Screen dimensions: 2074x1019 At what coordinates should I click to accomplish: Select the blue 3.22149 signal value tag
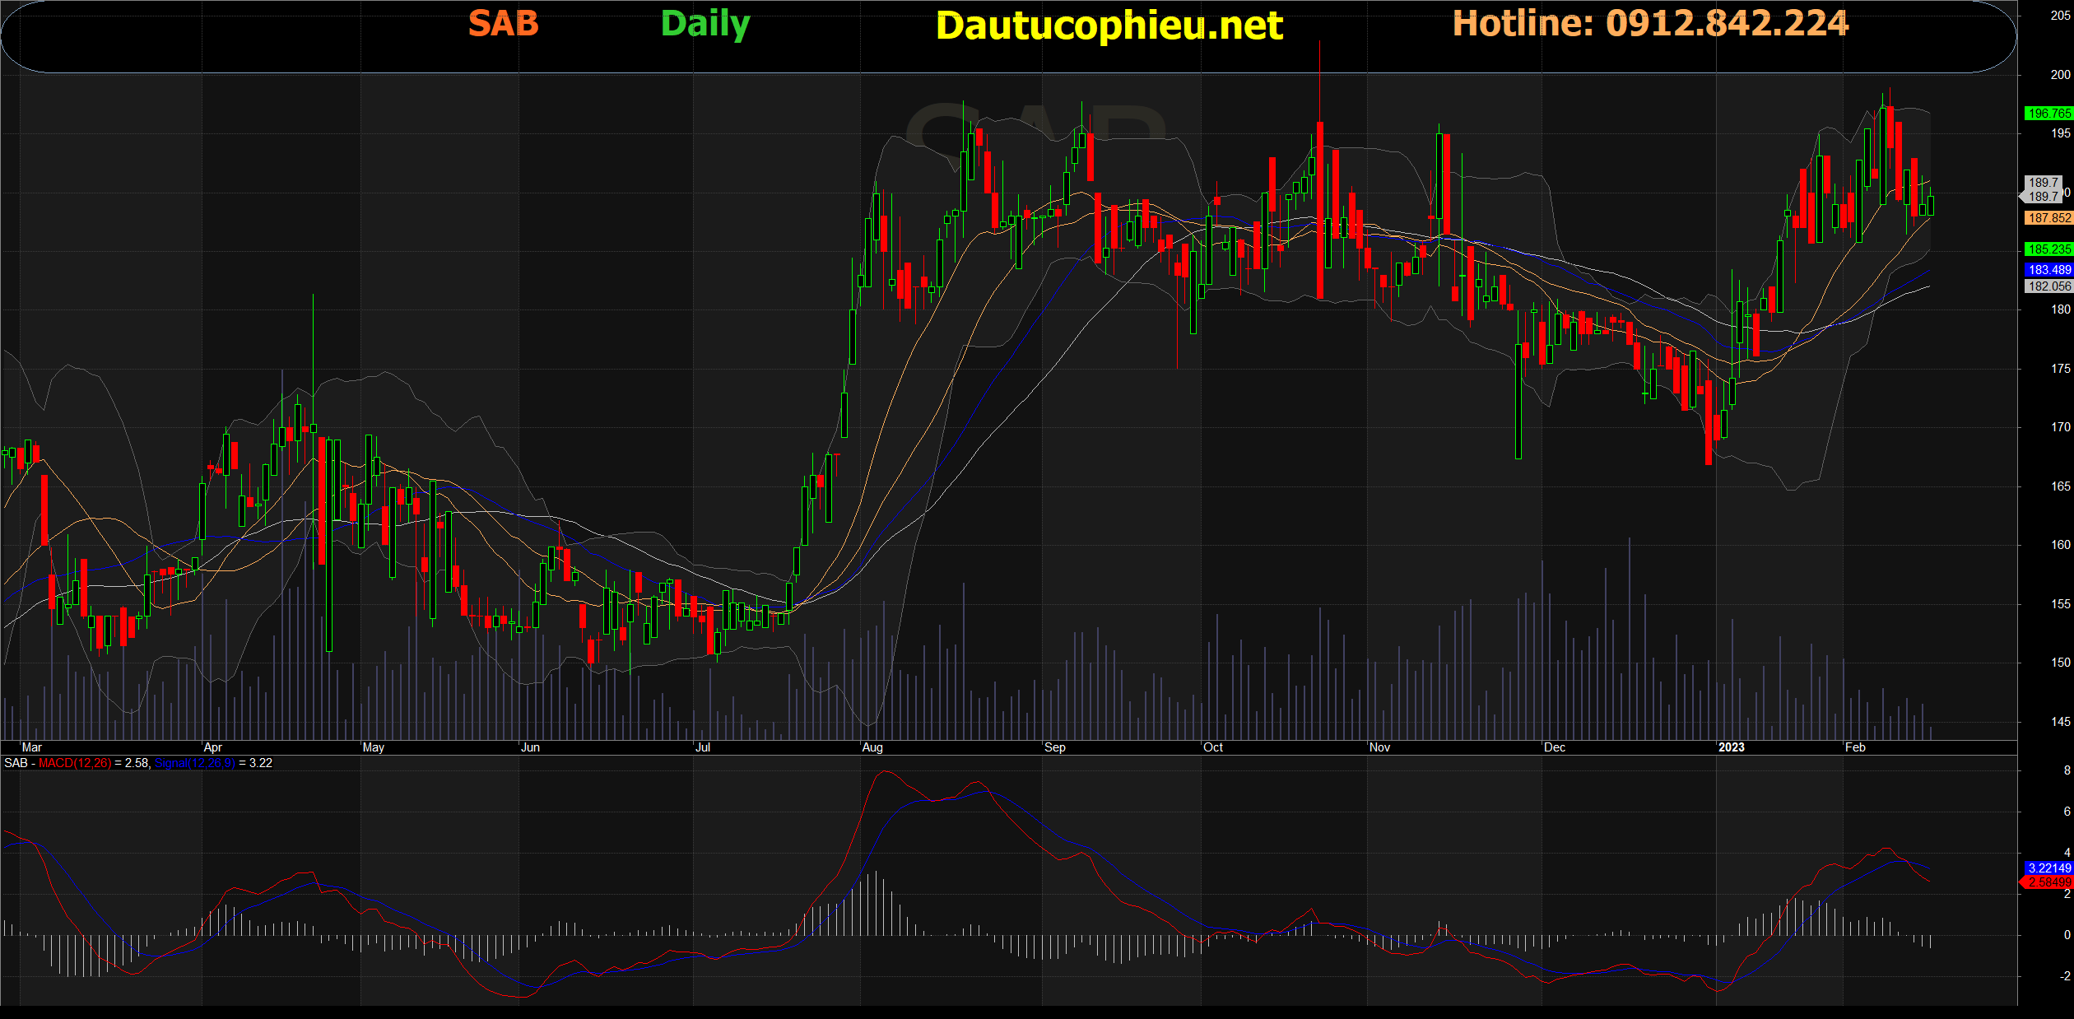(2048, 868)
